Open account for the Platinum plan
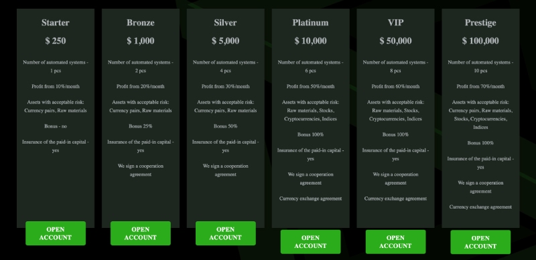Image resolution: width=536 pixels, height=260 pixels. [x=310, y=242]
